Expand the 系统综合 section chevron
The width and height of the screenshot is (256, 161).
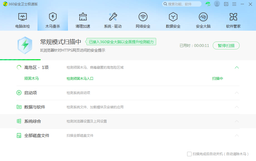(237, 121)
